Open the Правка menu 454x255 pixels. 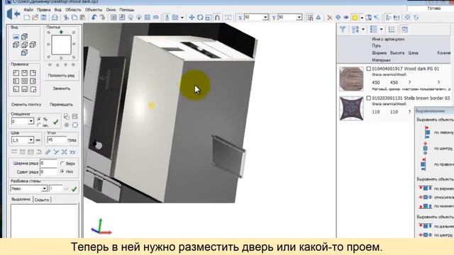pos(44,9)
